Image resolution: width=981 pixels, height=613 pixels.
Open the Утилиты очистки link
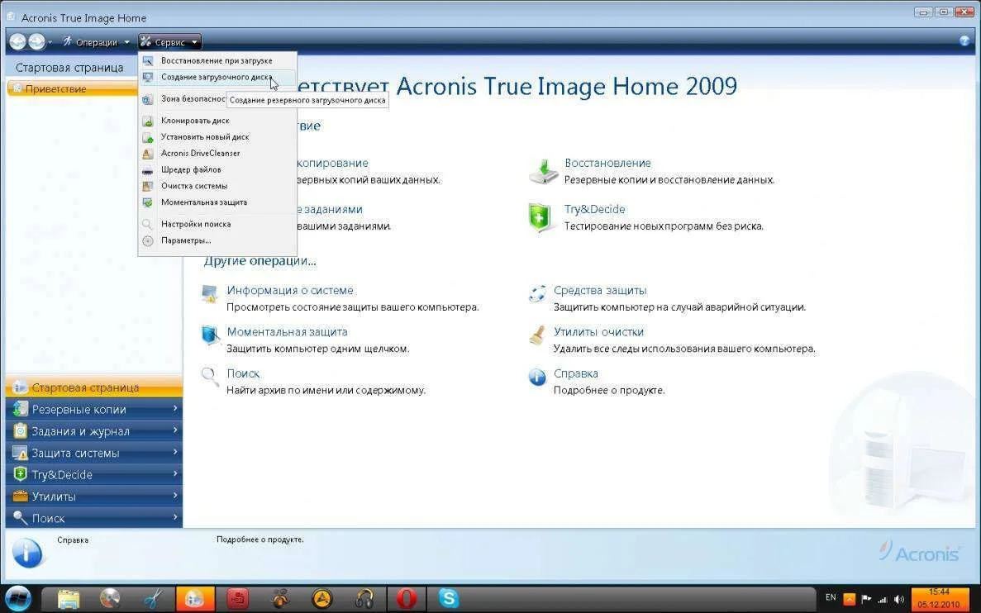(x=598, y=331)
